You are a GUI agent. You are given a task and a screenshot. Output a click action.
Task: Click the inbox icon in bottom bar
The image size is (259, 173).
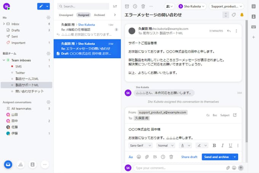tap(8, 164)
